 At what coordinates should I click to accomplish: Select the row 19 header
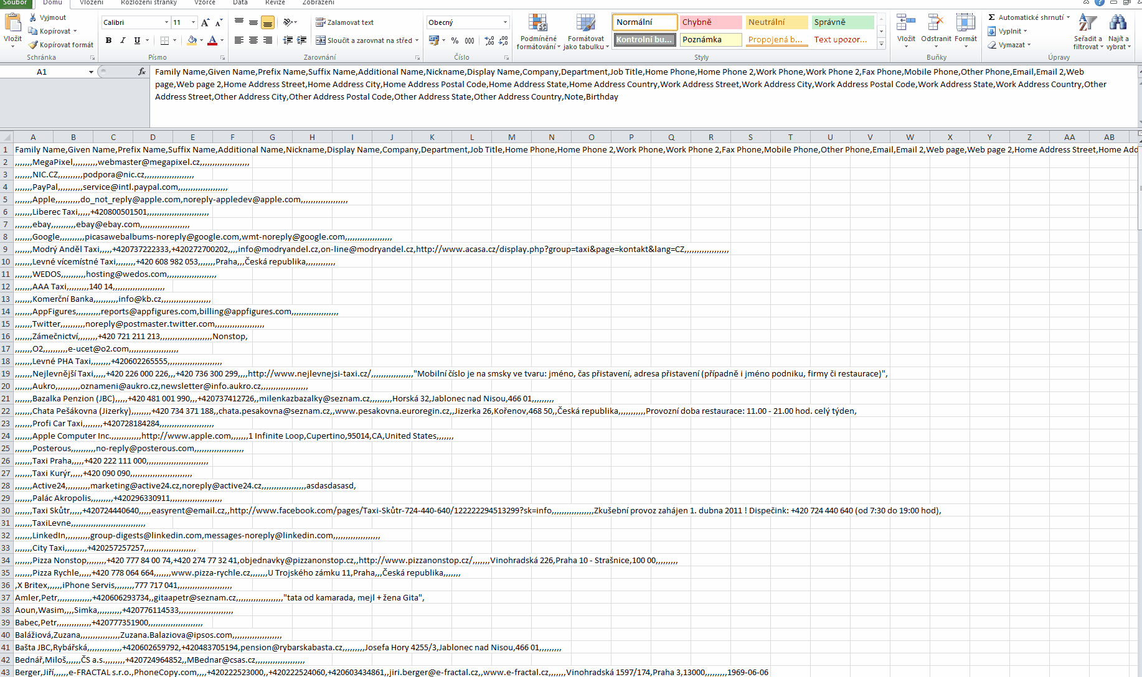[x=6, y=373]
